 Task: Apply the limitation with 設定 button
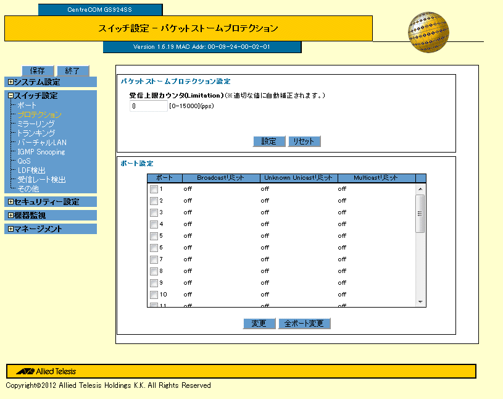tap(269, 141)
